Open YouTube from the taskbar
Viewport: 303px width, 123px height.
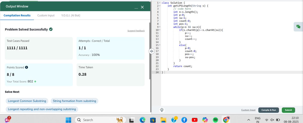pyautogui.click(x=195, y=120)
